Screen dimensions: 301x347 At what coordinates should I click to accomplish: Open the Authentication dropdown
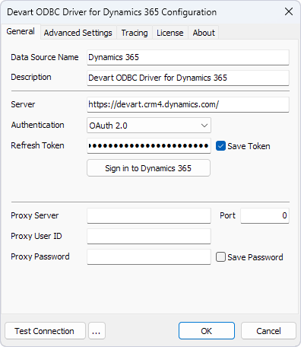coord(149,126)
